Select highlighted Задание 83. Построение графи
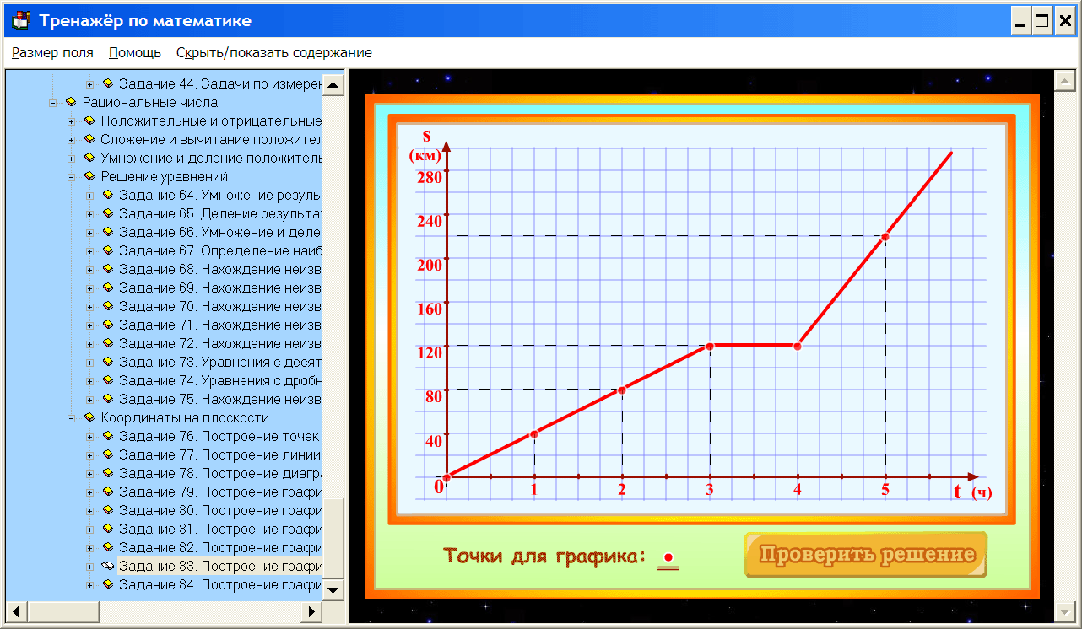 pos(219,566)
